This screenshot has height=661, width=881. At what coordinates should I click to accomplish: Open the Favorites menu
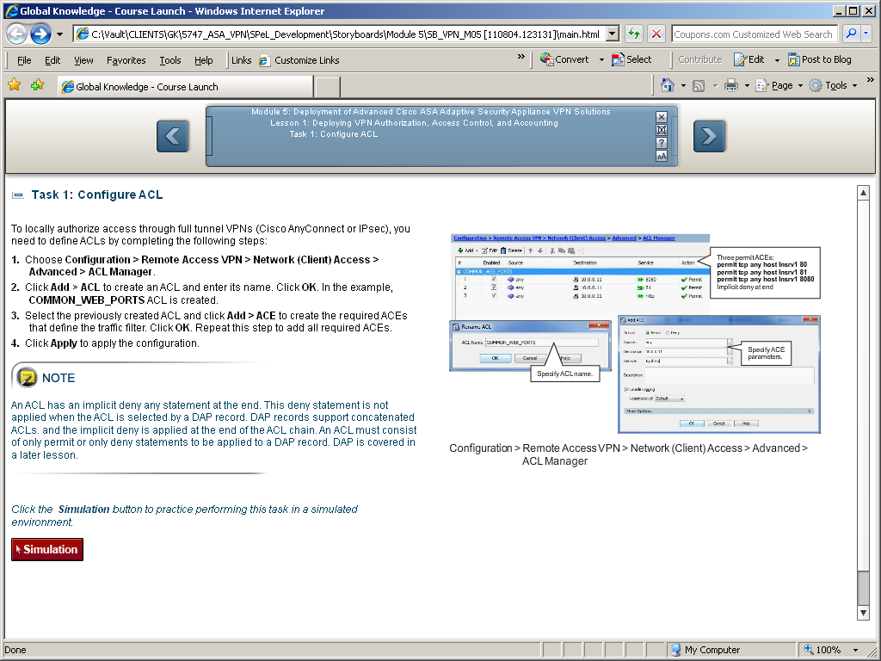tap(126, 60)
